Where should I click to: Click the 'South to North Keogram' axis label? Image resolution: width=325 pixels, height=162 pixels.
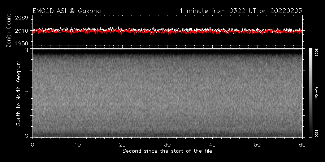point(18,93)
